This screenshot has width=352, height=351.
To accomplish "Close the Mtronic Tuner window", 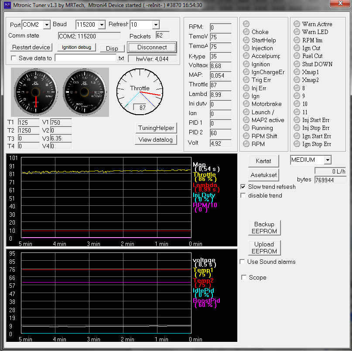I will [340, 3].
